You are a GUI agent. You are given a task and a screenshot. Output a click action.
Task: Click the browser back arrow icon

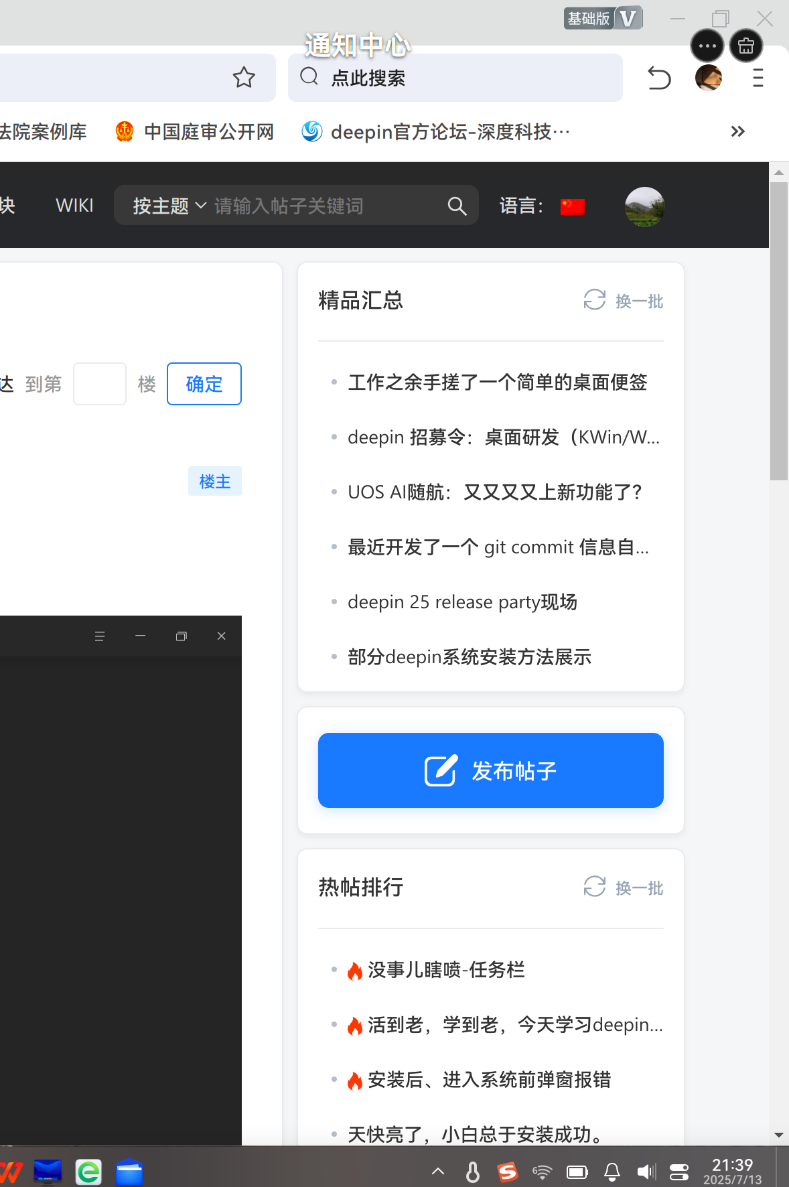click(x=659, y=78)
